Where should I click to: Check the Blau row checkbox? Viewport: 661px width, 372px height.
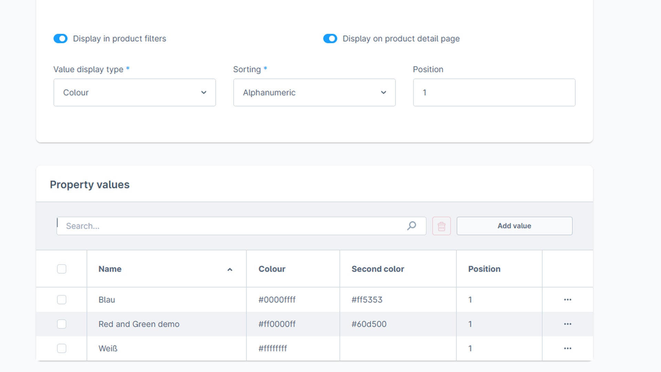62,300
